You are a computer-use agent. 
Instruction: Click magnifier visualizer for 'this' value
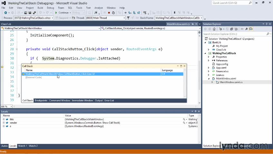point(184,119)
